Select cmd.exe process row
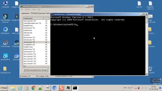The height and width of the screenshot is (91, 162). (x=36, y=35)
